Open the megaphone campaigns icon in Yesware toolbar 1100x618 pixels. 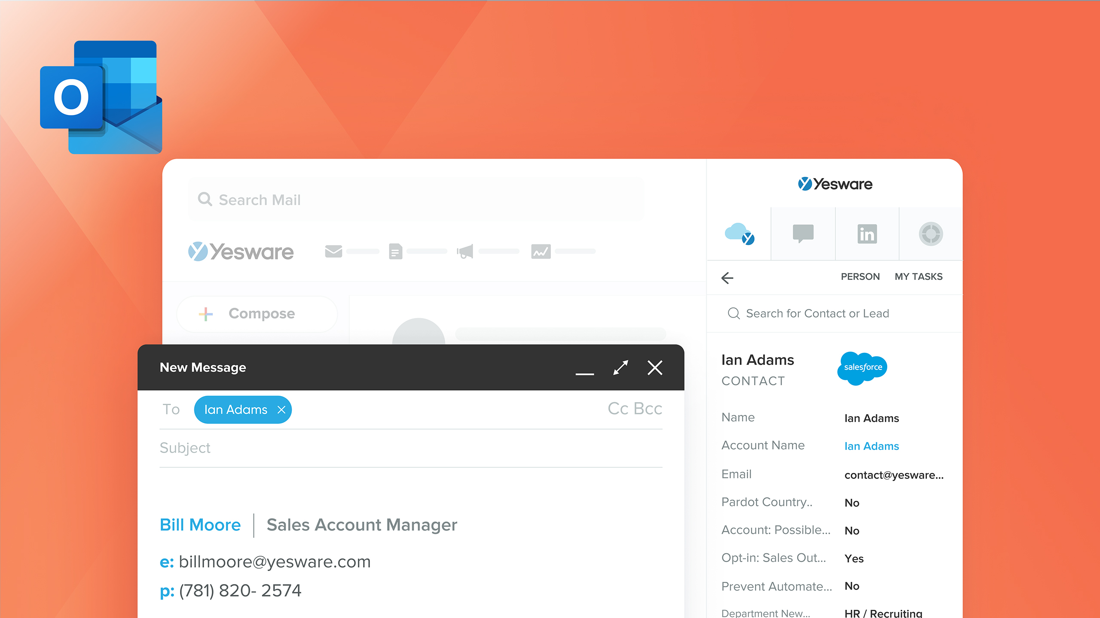click(465, 251)
